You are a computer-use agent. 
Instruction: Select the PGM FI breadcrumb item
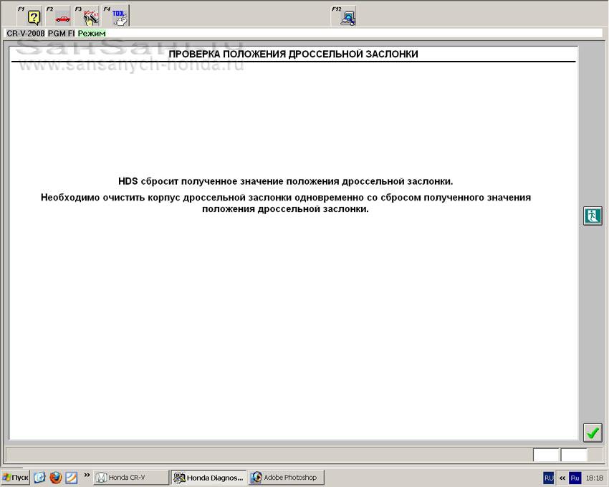pyautogui.click(x=61, y=33)
